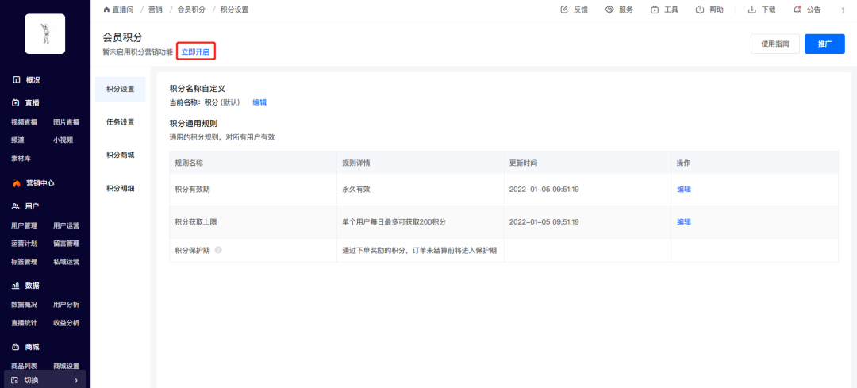
Task: Edit the 积分获取上限 rule
Action: pos(683,222)
